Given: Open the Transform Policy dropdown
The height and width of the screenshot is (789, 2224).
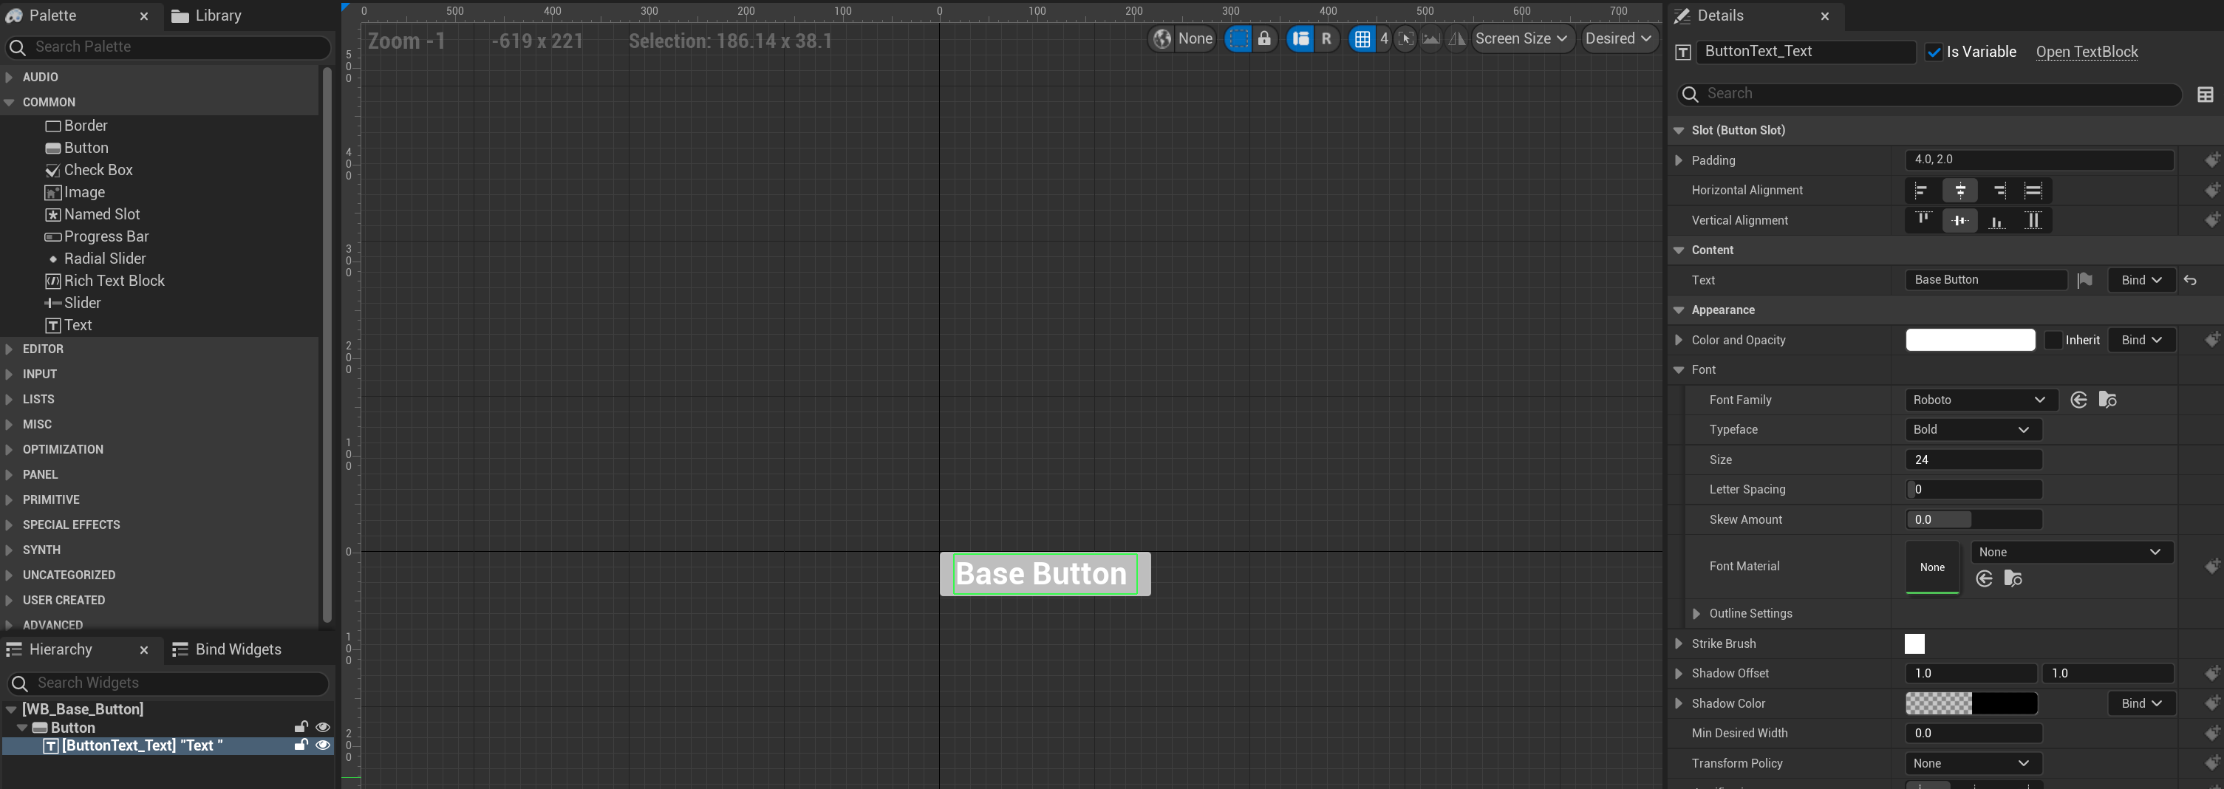Looking at the screenshot, I should tap(1973, 763).
